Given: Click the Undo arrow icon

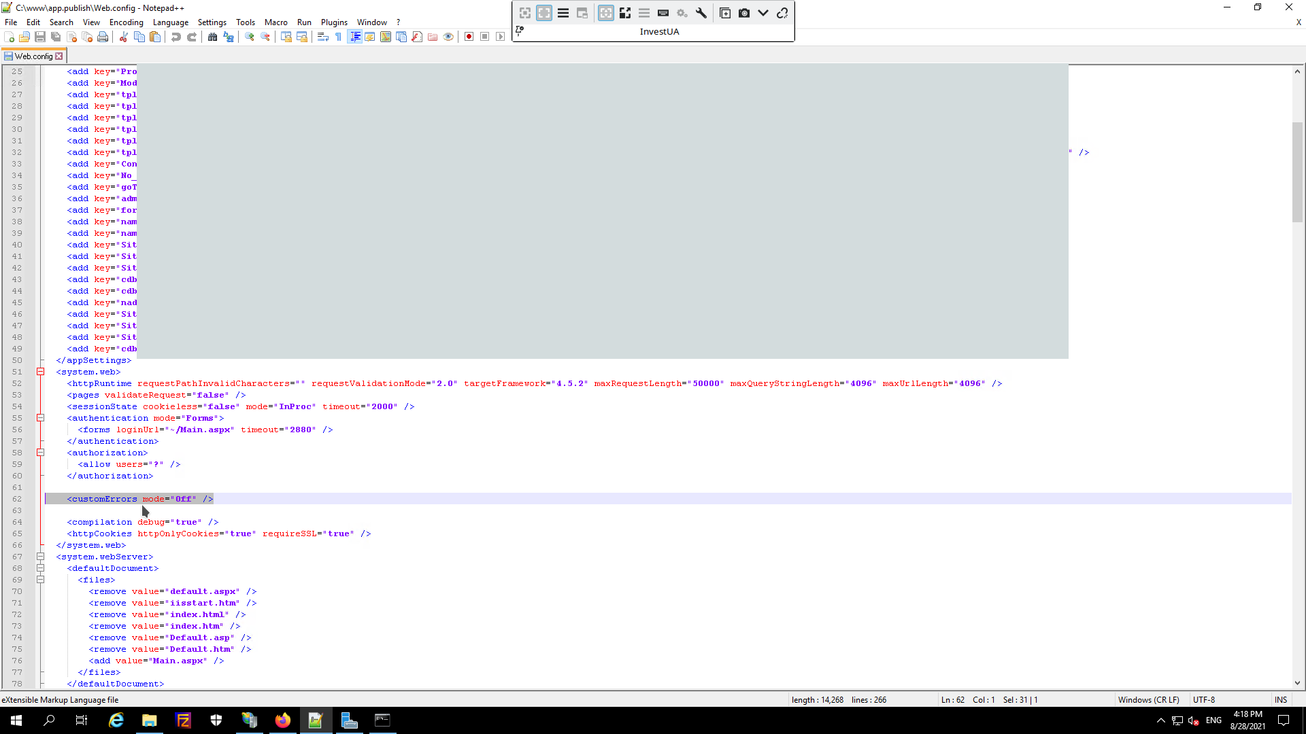Looking at the screenshot, I should 176,37.
